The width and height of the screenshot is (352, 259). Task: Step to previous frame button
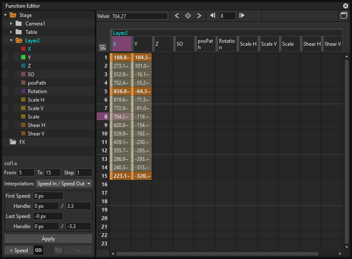213,16
